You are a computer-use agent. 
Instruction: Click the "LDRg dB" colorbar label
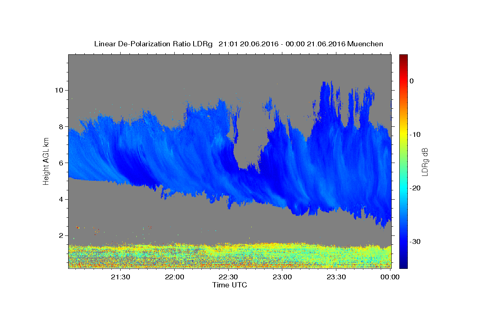pos(424,162)
